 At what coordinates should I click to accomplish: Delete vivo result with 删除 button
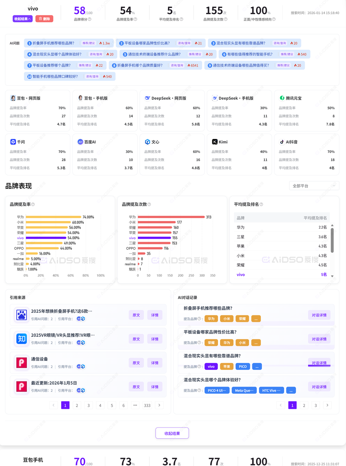(44, 19)
